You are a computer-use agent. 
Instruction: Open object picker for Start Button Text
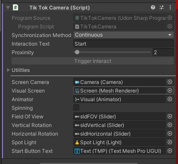170,151
